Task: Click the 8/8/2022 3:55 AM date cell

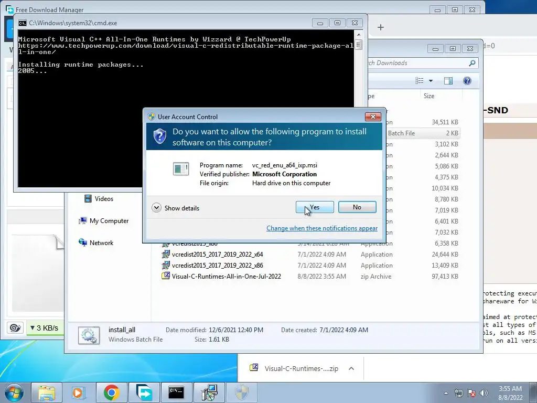Action: coord(321,276)
